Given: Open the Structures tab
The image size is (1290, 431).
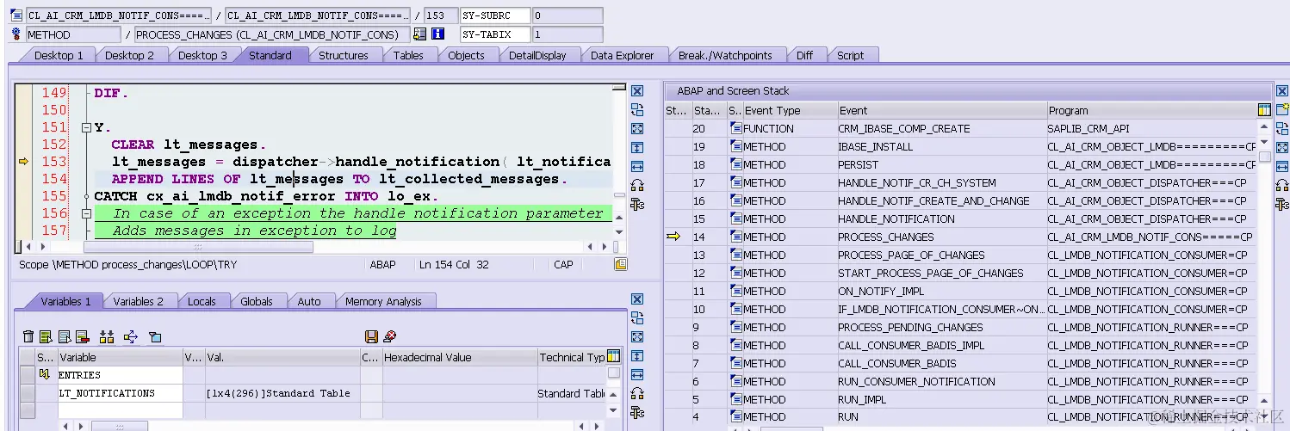Looking at the screenshot, I should pyautogui.click(x=343, y=55).
